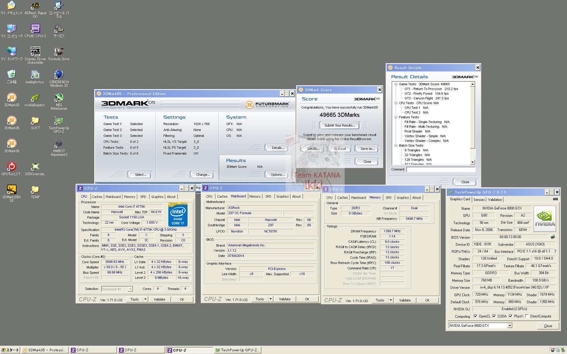Open Tools dropdown arrow in Memory window
This screenshot has height=354, width=567.
(391, 300)
